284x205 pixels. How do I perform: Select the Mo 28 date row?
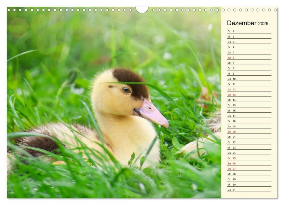click(x=249, y=174)
